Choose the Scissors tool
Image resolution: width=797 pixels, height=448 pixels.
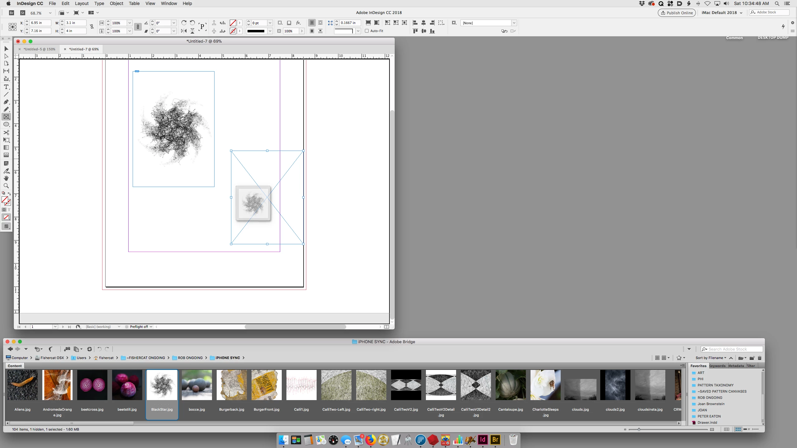coord(6,132)
